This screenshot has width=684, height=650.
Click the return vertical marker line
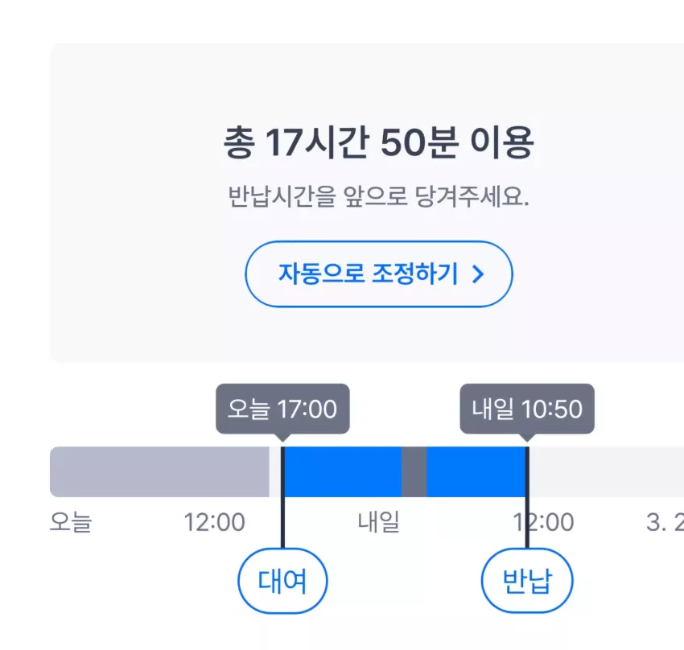coord(527,497)
